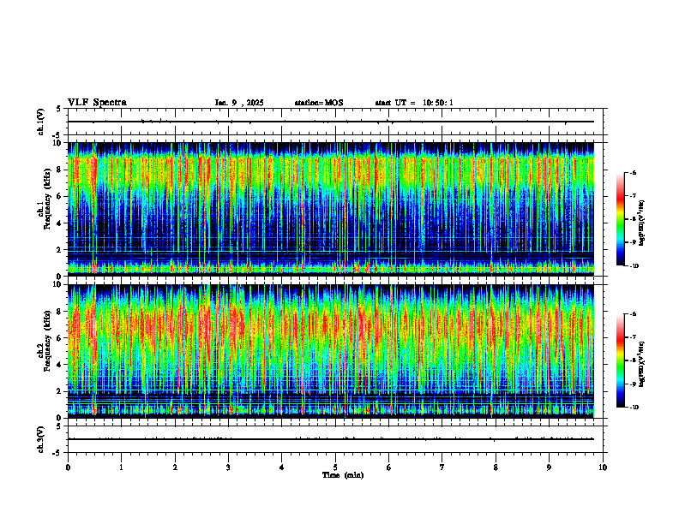Click tick label "7" on Time axis
The image size is (679, 524).
click(x=442, y=467)
